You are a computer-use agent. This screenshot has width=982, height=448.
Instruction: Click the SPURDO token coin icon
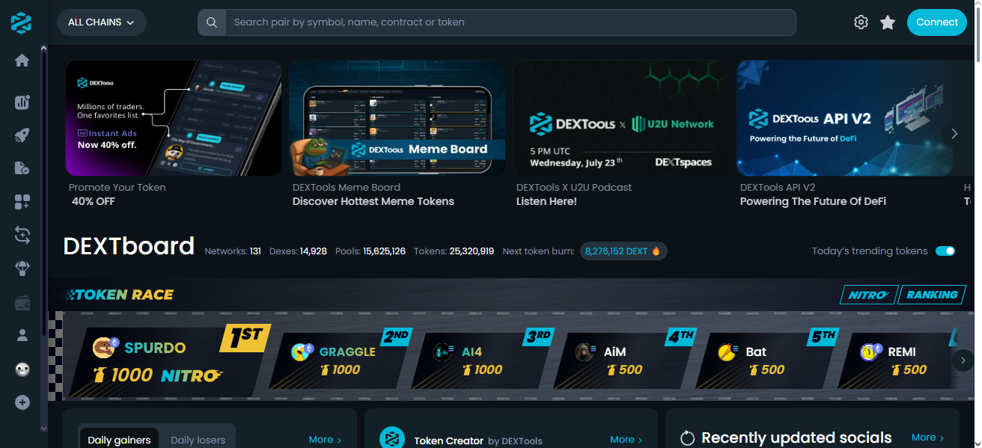click(x=105, y=346)
